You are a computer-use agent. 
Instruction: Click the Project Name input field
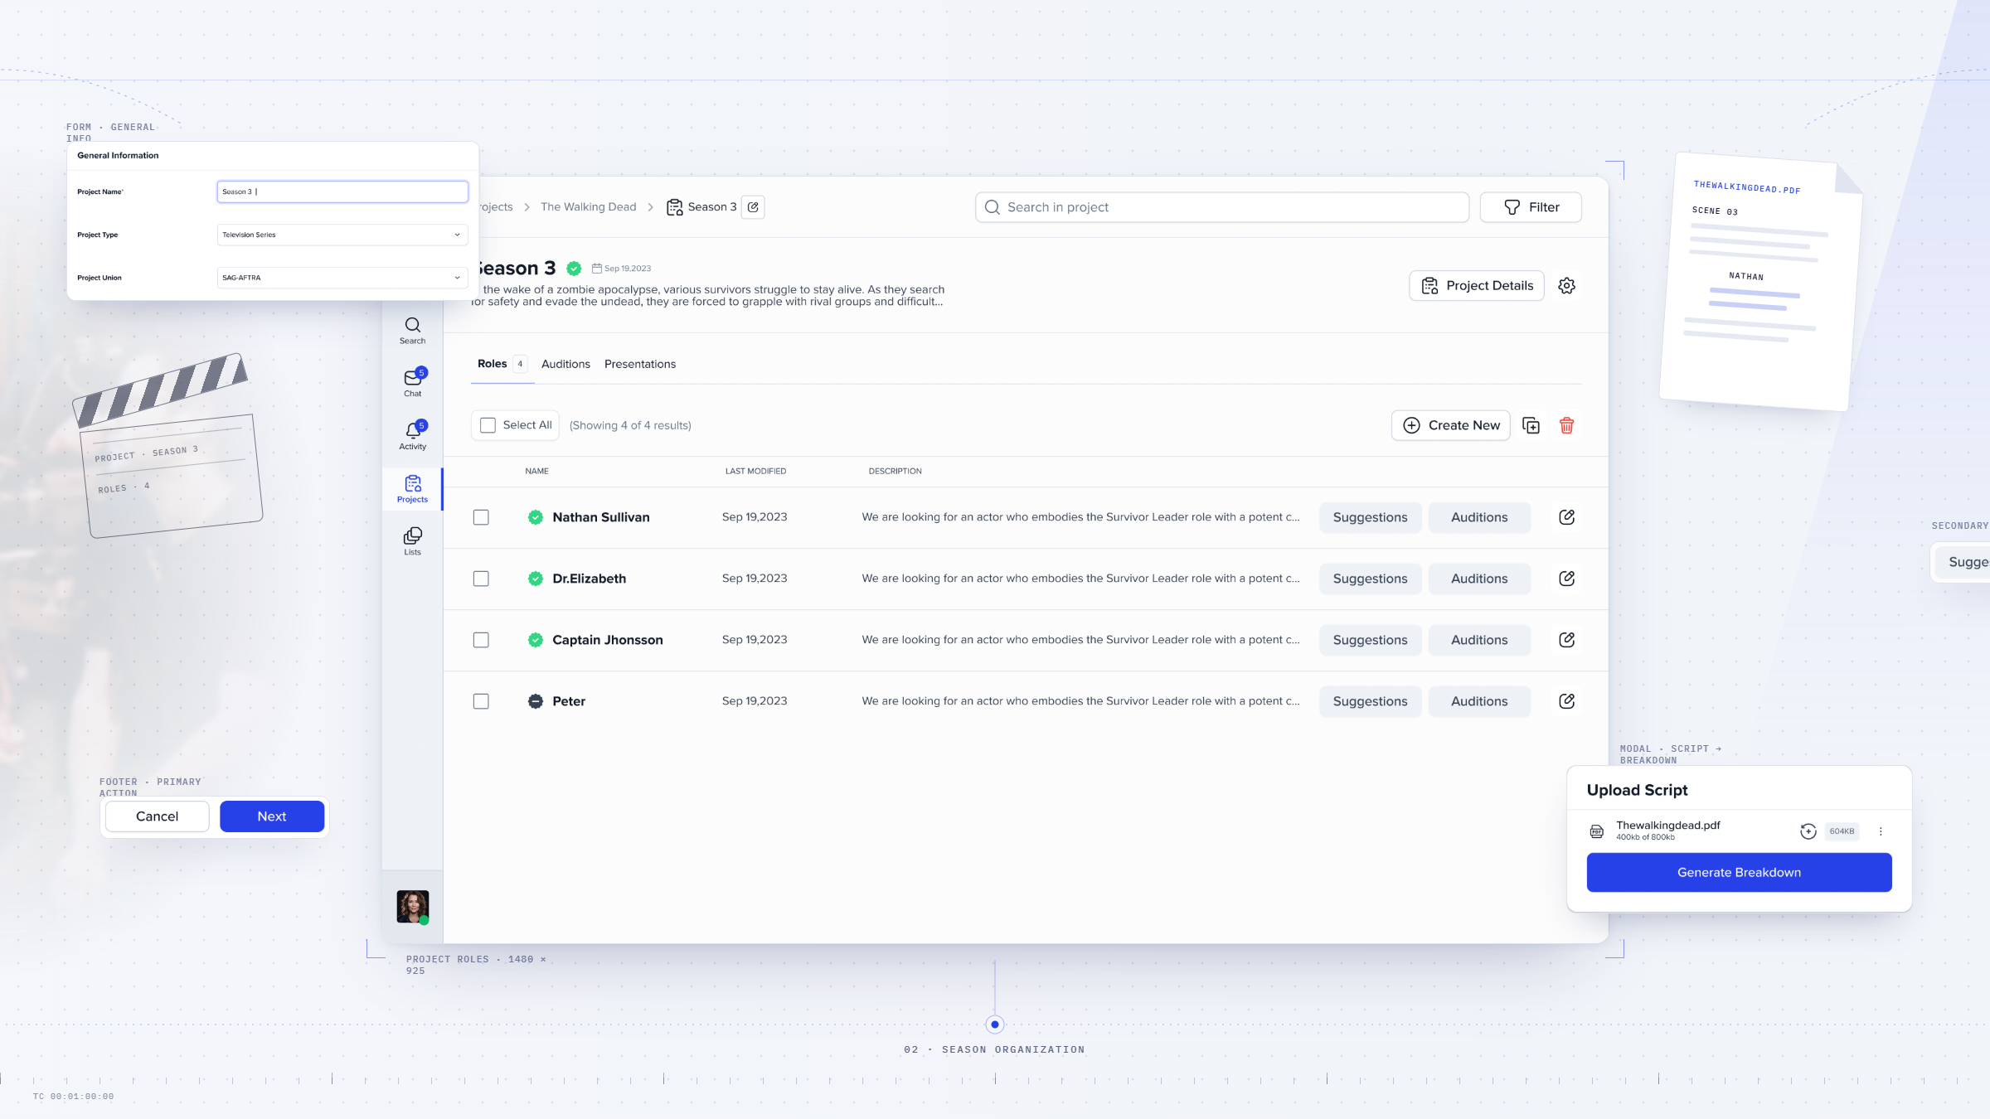click(x=342, y=191)
